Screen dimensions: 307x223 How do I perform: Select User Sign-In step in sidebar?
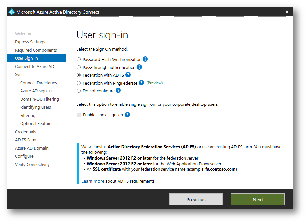(36, 58)
